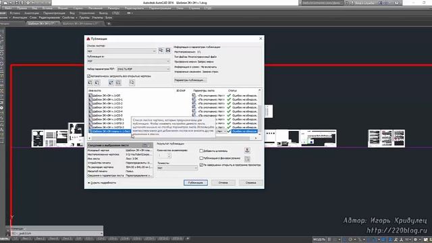Open the precision dropdown
432x243 pixels.
pyautogui.click(x=177, y=168)
